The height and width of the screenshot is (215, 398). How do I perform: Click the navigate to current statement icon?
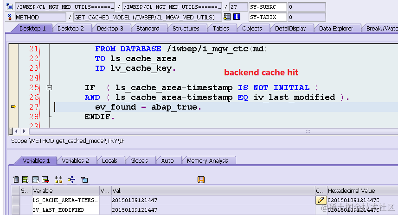click(x=227, y=17)
